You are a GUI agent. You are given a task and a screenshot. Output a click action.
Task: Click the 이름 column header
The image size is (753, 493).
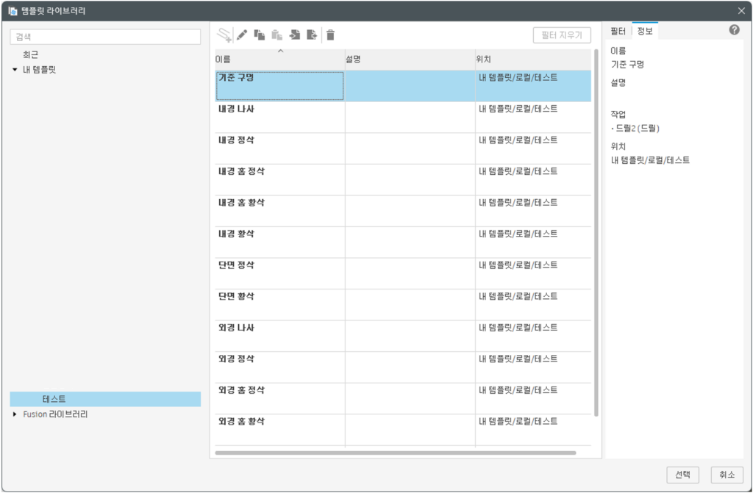[x=279, y=60]
